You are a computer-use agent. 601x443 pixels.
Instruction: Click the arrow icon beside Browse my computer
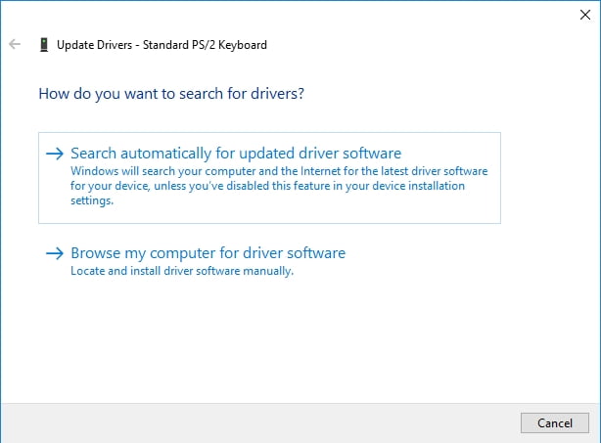55,253
